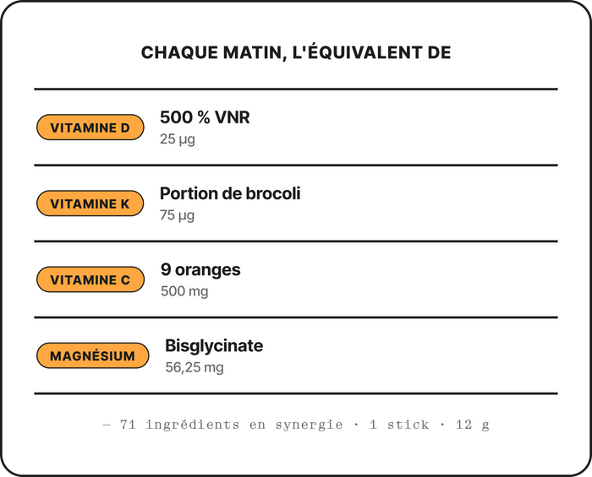Click the Vitamine K orange badge
The height and width of the screenshot is (477, 592).
(x=90, y=203)
